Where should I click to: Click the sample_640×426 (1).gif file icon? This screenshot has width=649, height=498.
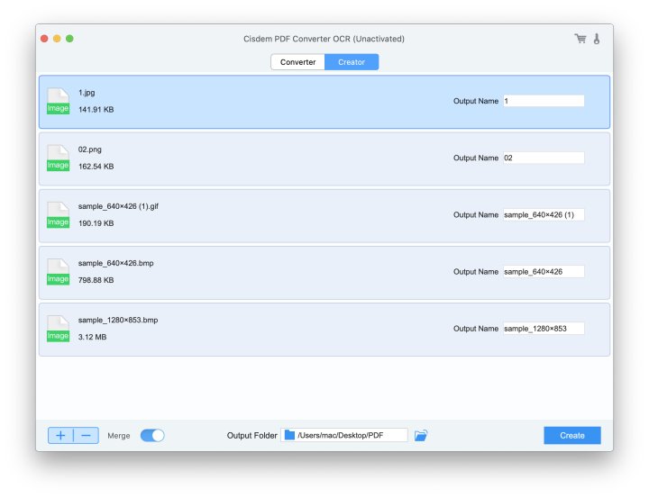[58, 214]
